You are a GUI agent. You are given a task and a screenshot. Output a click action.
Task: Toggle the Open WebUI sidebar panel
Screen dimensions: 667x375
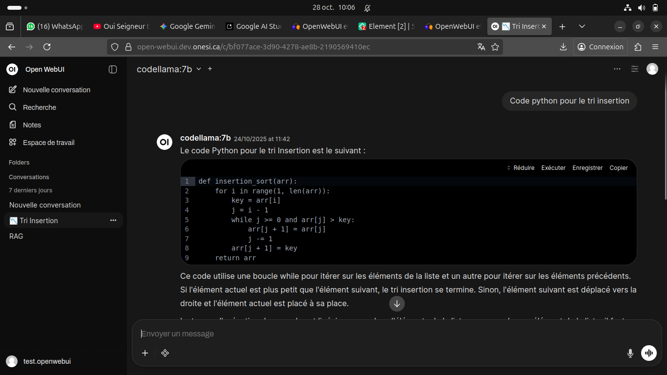(113, 69)
